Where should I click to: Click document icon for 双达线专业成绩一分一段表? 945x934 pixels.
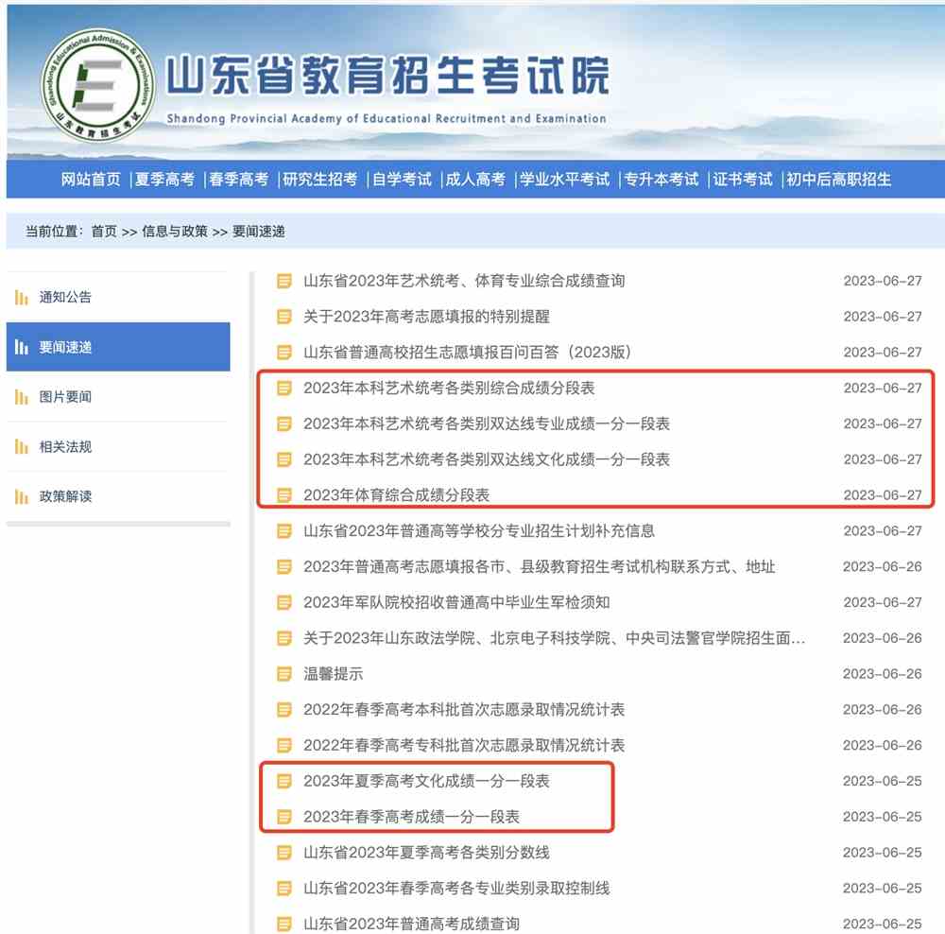click(283, 424)
